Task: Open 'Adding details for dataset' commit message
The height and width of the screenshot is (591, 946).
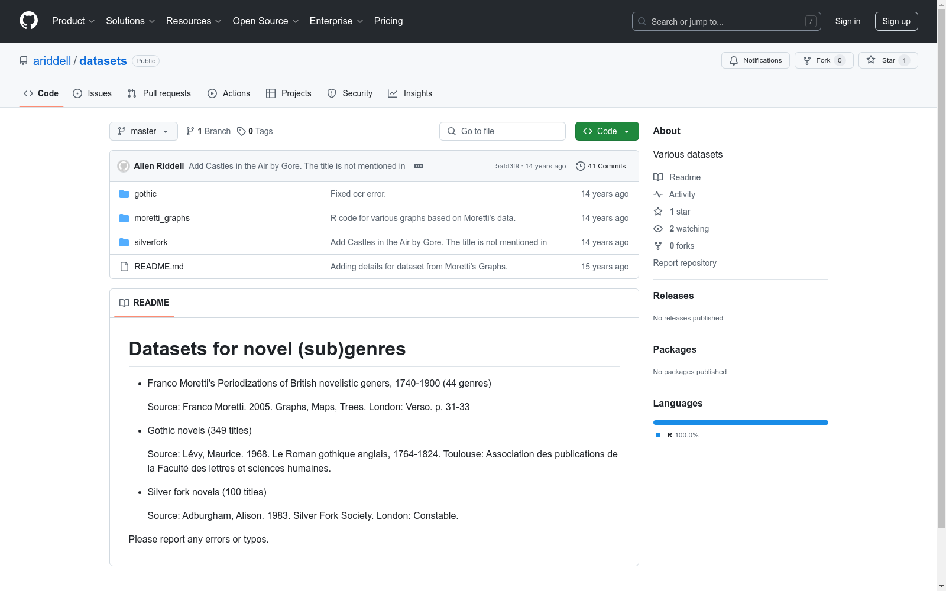Action: pos(419,267)
